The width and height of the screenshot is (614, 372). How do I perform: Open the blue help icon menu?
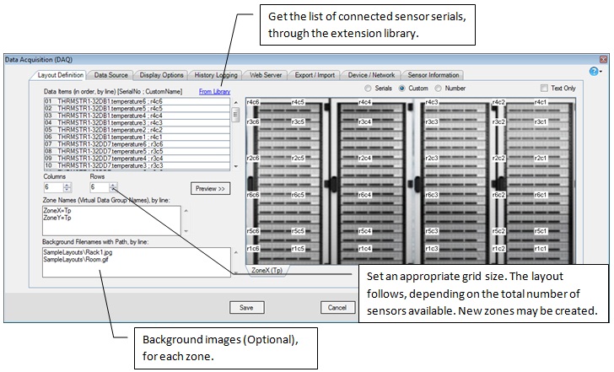[x=594, y=73]
